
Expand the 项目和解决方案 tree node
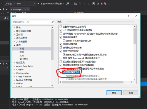(x=14, y=31)
